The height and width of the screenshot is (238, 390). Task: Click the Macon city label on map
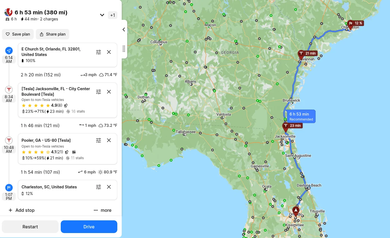click(210, 25)
